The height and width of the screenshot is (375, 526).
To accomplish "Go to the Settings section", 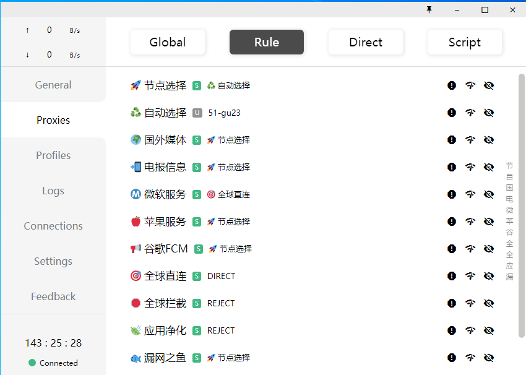I will (53, 261).
